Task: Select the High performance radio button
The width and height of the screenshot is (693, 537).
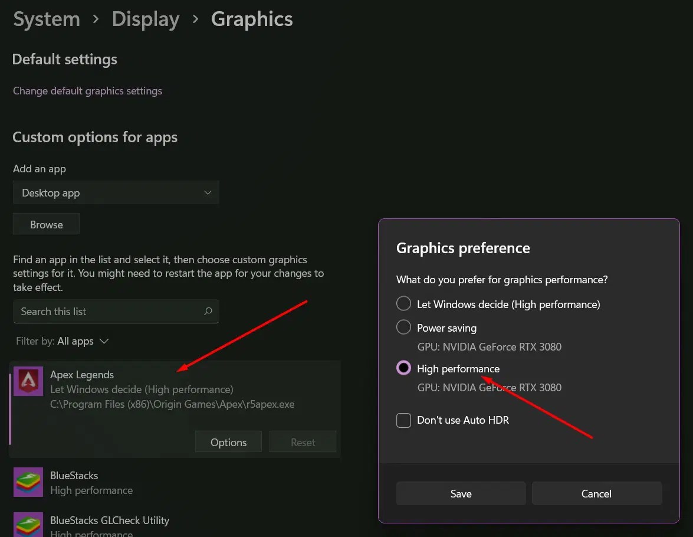Action: tap(403, 367)
